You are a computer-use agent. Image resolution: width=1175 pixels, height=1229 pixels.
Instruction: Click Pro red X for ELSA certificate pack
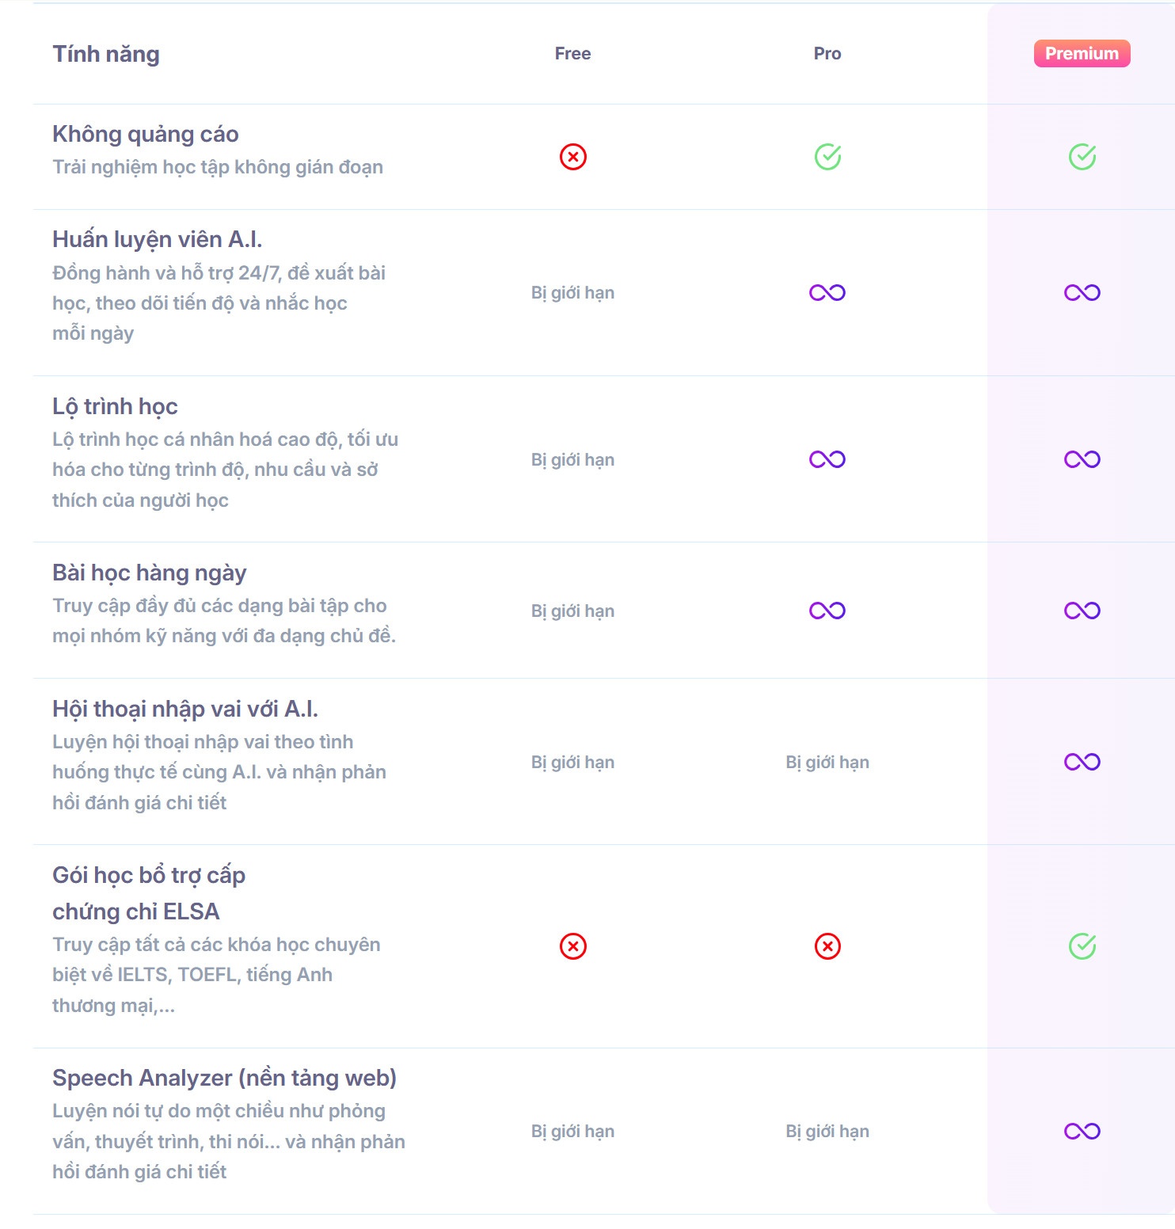coord(827,946)
